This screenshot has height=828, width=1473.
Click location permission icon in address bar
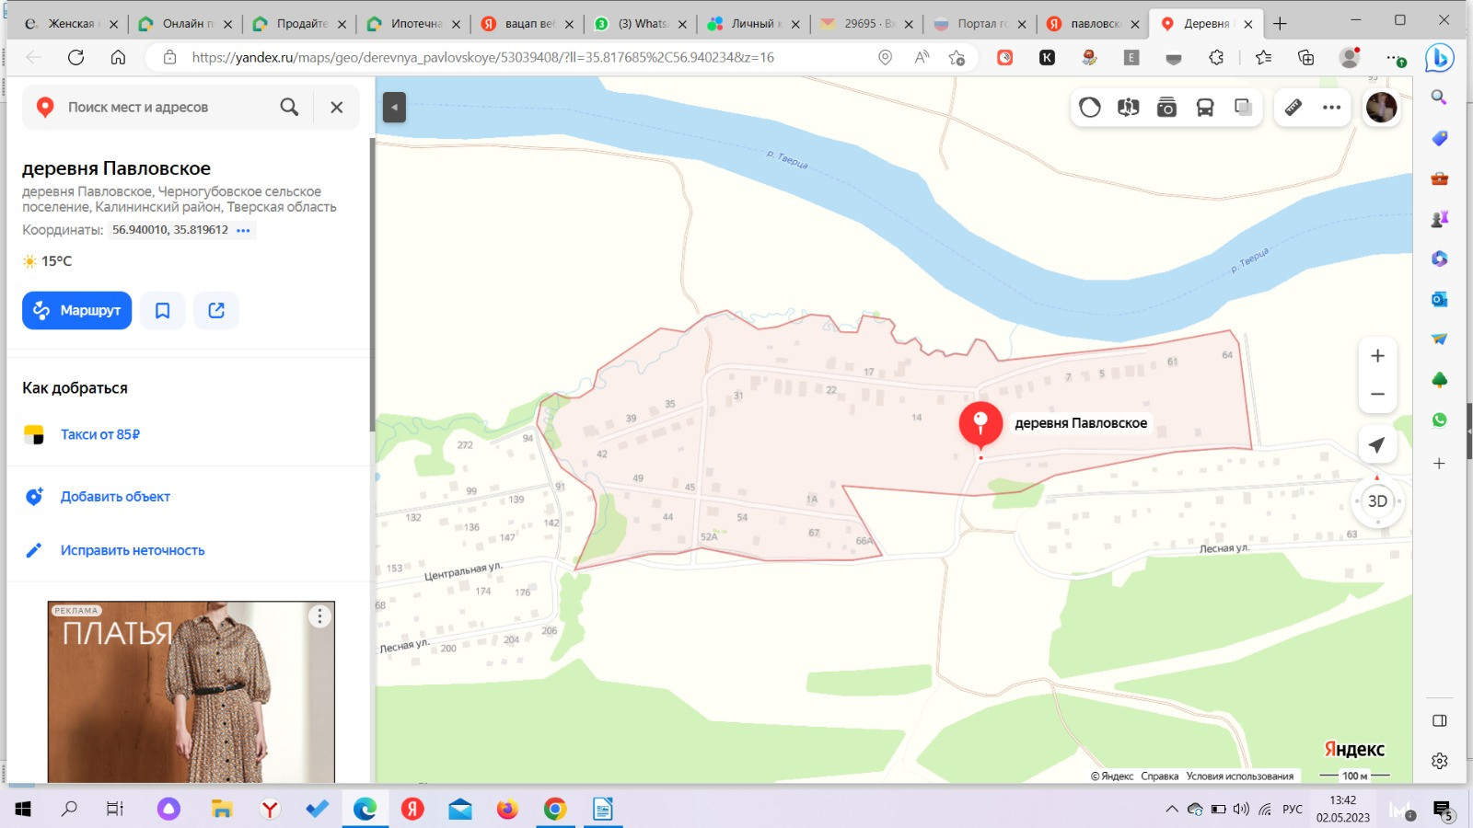tap(885, 57)
